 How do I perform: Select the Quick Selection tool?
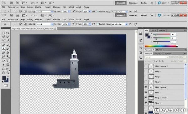pos(8,37)
